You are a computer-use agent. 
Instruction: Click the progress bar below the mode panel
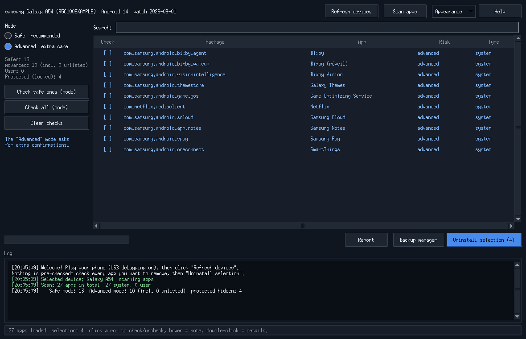pyautogui.click(x=67, y=240)
